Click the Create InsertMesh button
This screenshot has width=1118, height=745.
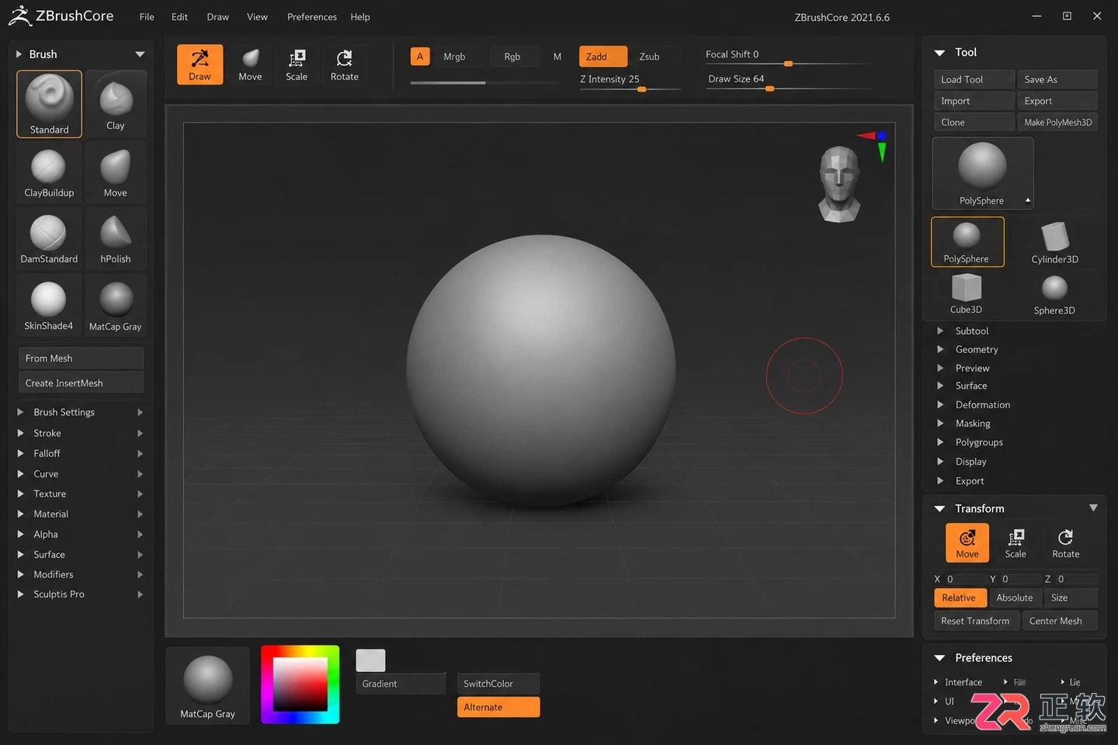pos(81,383)
